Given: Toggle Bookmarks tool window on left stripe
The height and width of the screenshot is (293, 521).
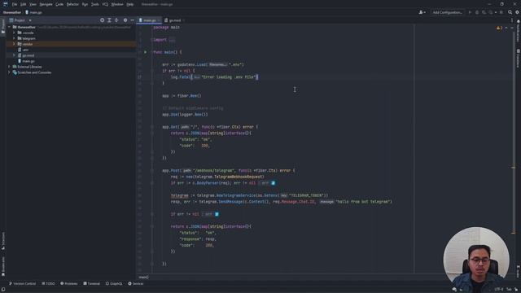Looking at the screenshot, I should pos(3,267).
